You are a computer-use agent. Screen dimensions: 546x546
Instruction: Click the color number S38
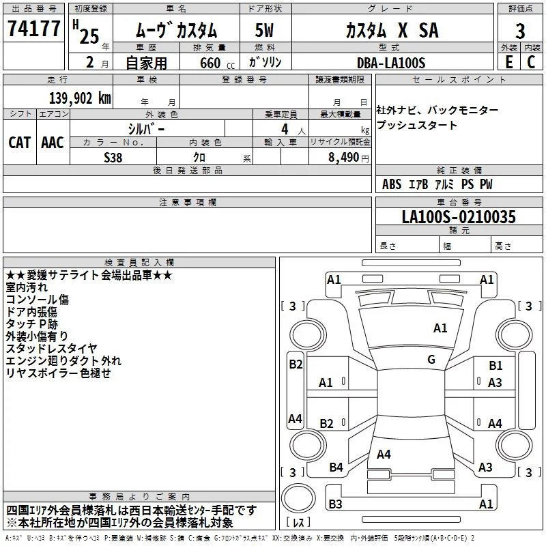tap(113, 158)
